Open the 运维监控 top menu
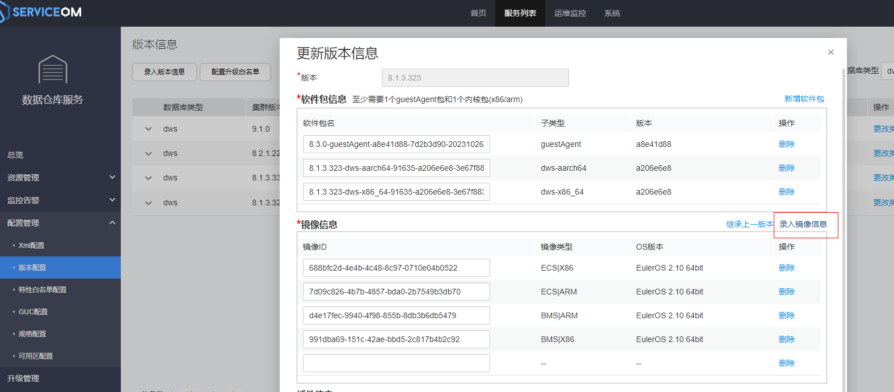This screenshot has height=392, width=894. [x=570, y=13]
